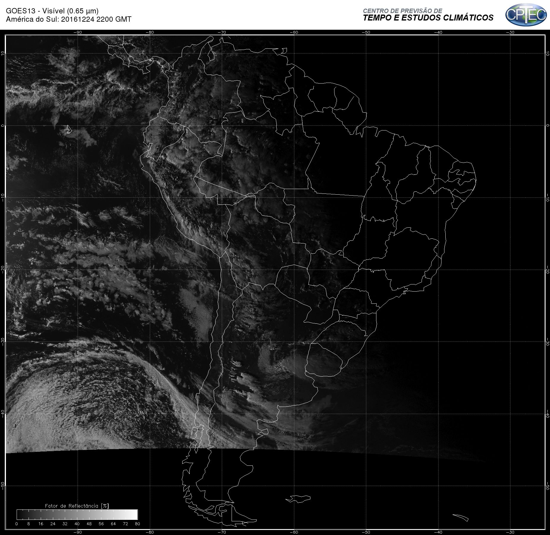550x535 pixels.
Task: Click the '24' tick under the color bar
Action: tap(53, 524)
